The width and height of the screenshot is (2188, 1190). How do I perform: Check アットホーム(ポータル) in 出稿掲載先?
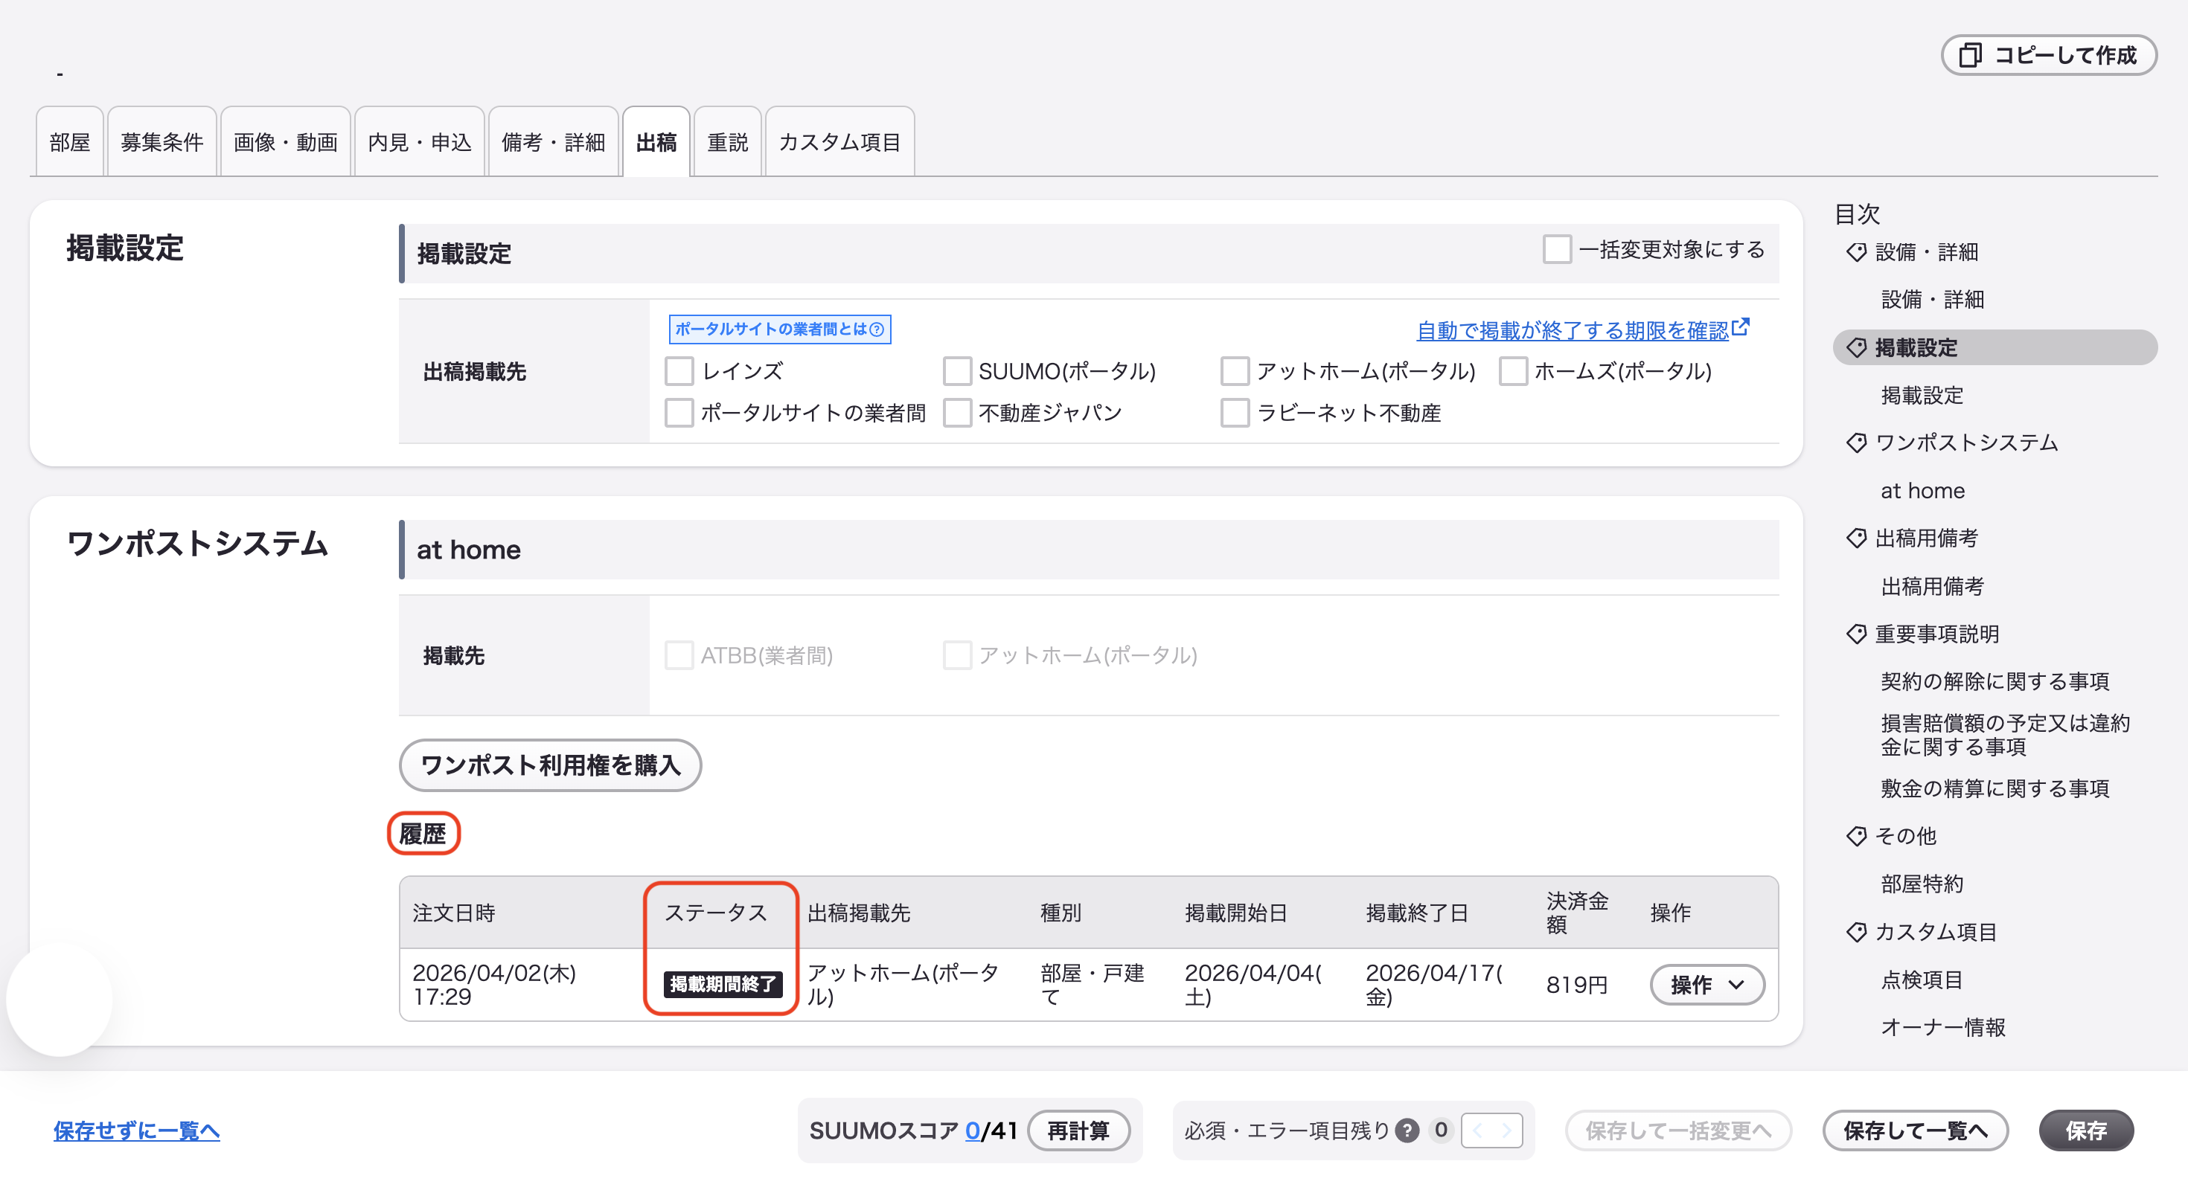point(1234,371)
